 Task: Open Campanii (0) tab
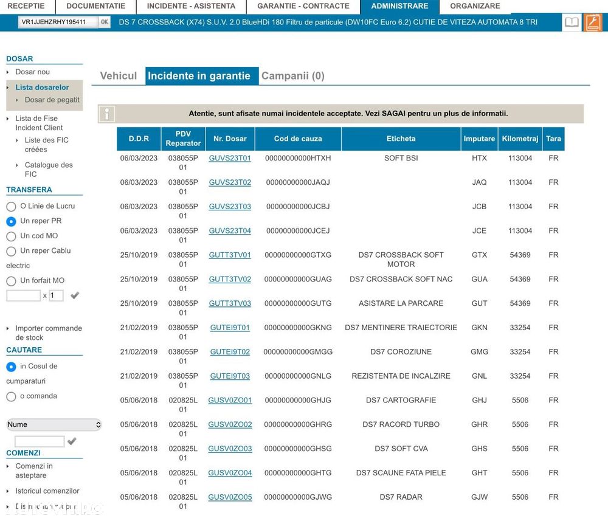click(x=293, y=76)
